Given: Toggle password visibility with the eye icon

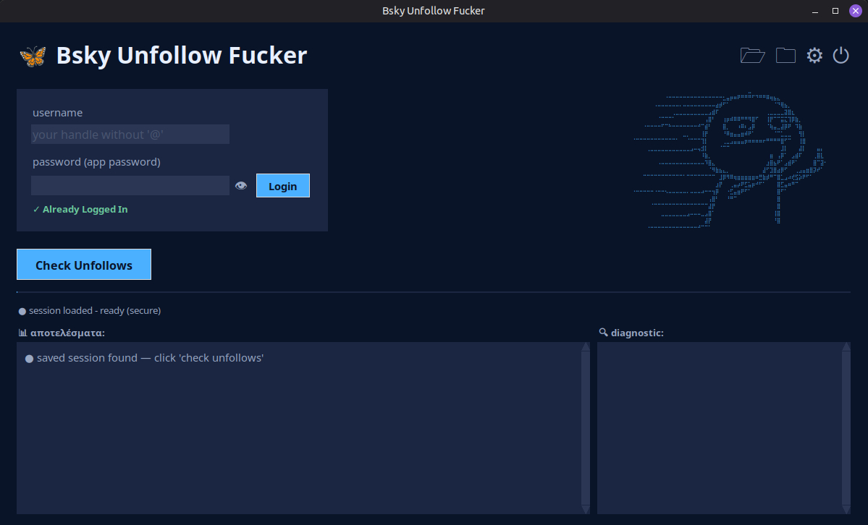Looking at the screenshot, I should 241,186.
